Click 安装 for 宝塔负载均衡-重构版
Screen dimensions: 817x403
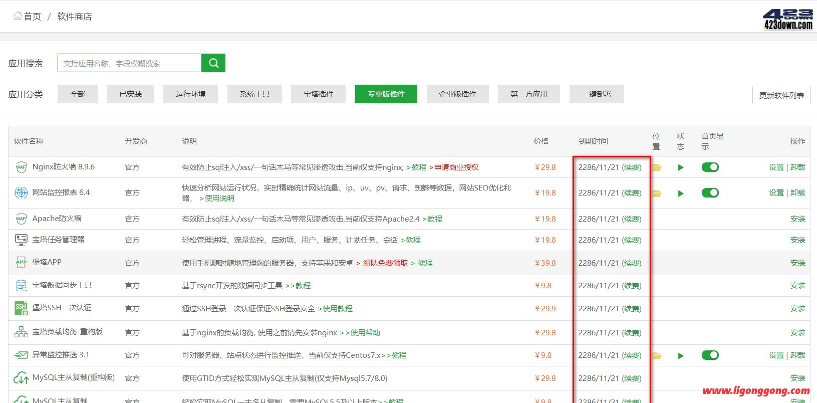(x=798, y=333)
